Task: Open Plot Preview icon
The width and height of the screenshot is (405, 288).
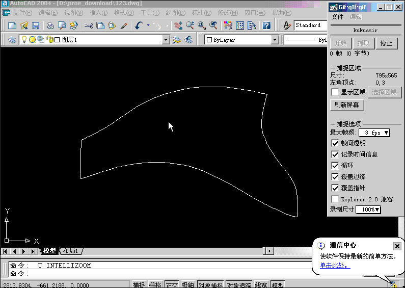Action: point(62,25)
